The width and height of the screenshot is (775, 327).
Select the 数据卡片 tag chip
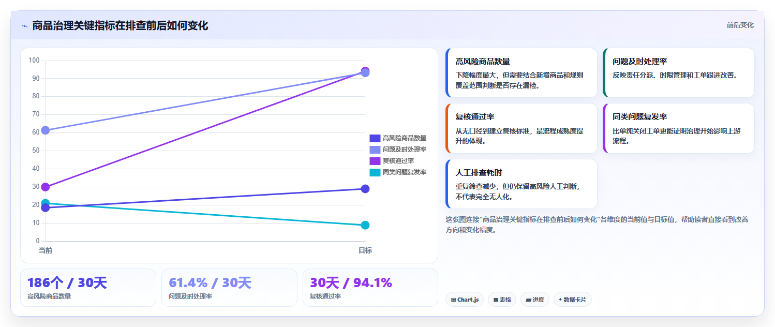click(573, 300)
